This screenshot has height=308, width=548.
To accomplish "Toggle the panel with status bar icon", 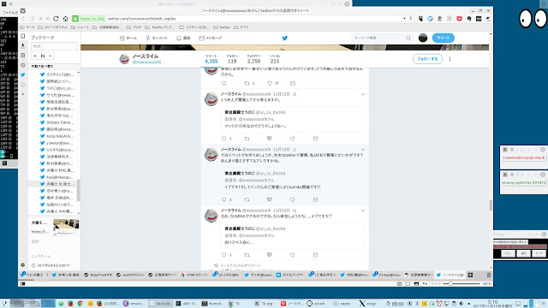I will pos(23,284).
